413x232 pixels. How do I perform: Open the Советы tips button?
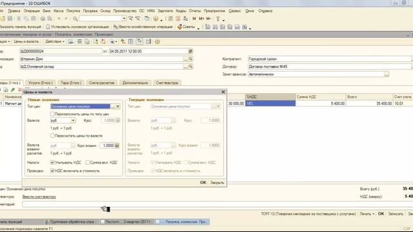coord(186,27)
